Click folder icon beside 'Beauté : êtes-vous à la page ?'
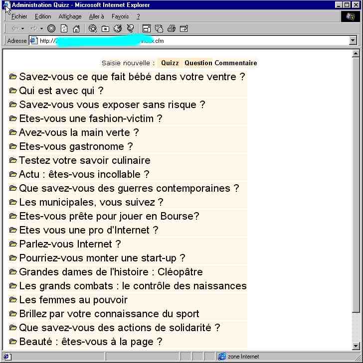This screenshot has width=363, height=363. pos(13,342)
